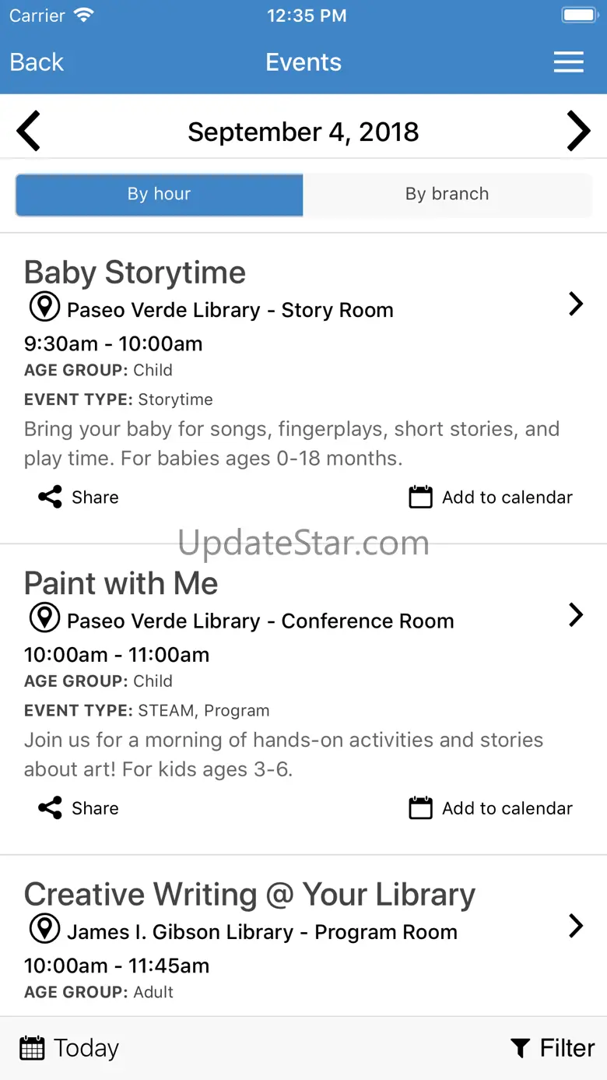Screen dimensions: 607x1080
Task: Tap the Paint with Me share icon
Action: 51,808
